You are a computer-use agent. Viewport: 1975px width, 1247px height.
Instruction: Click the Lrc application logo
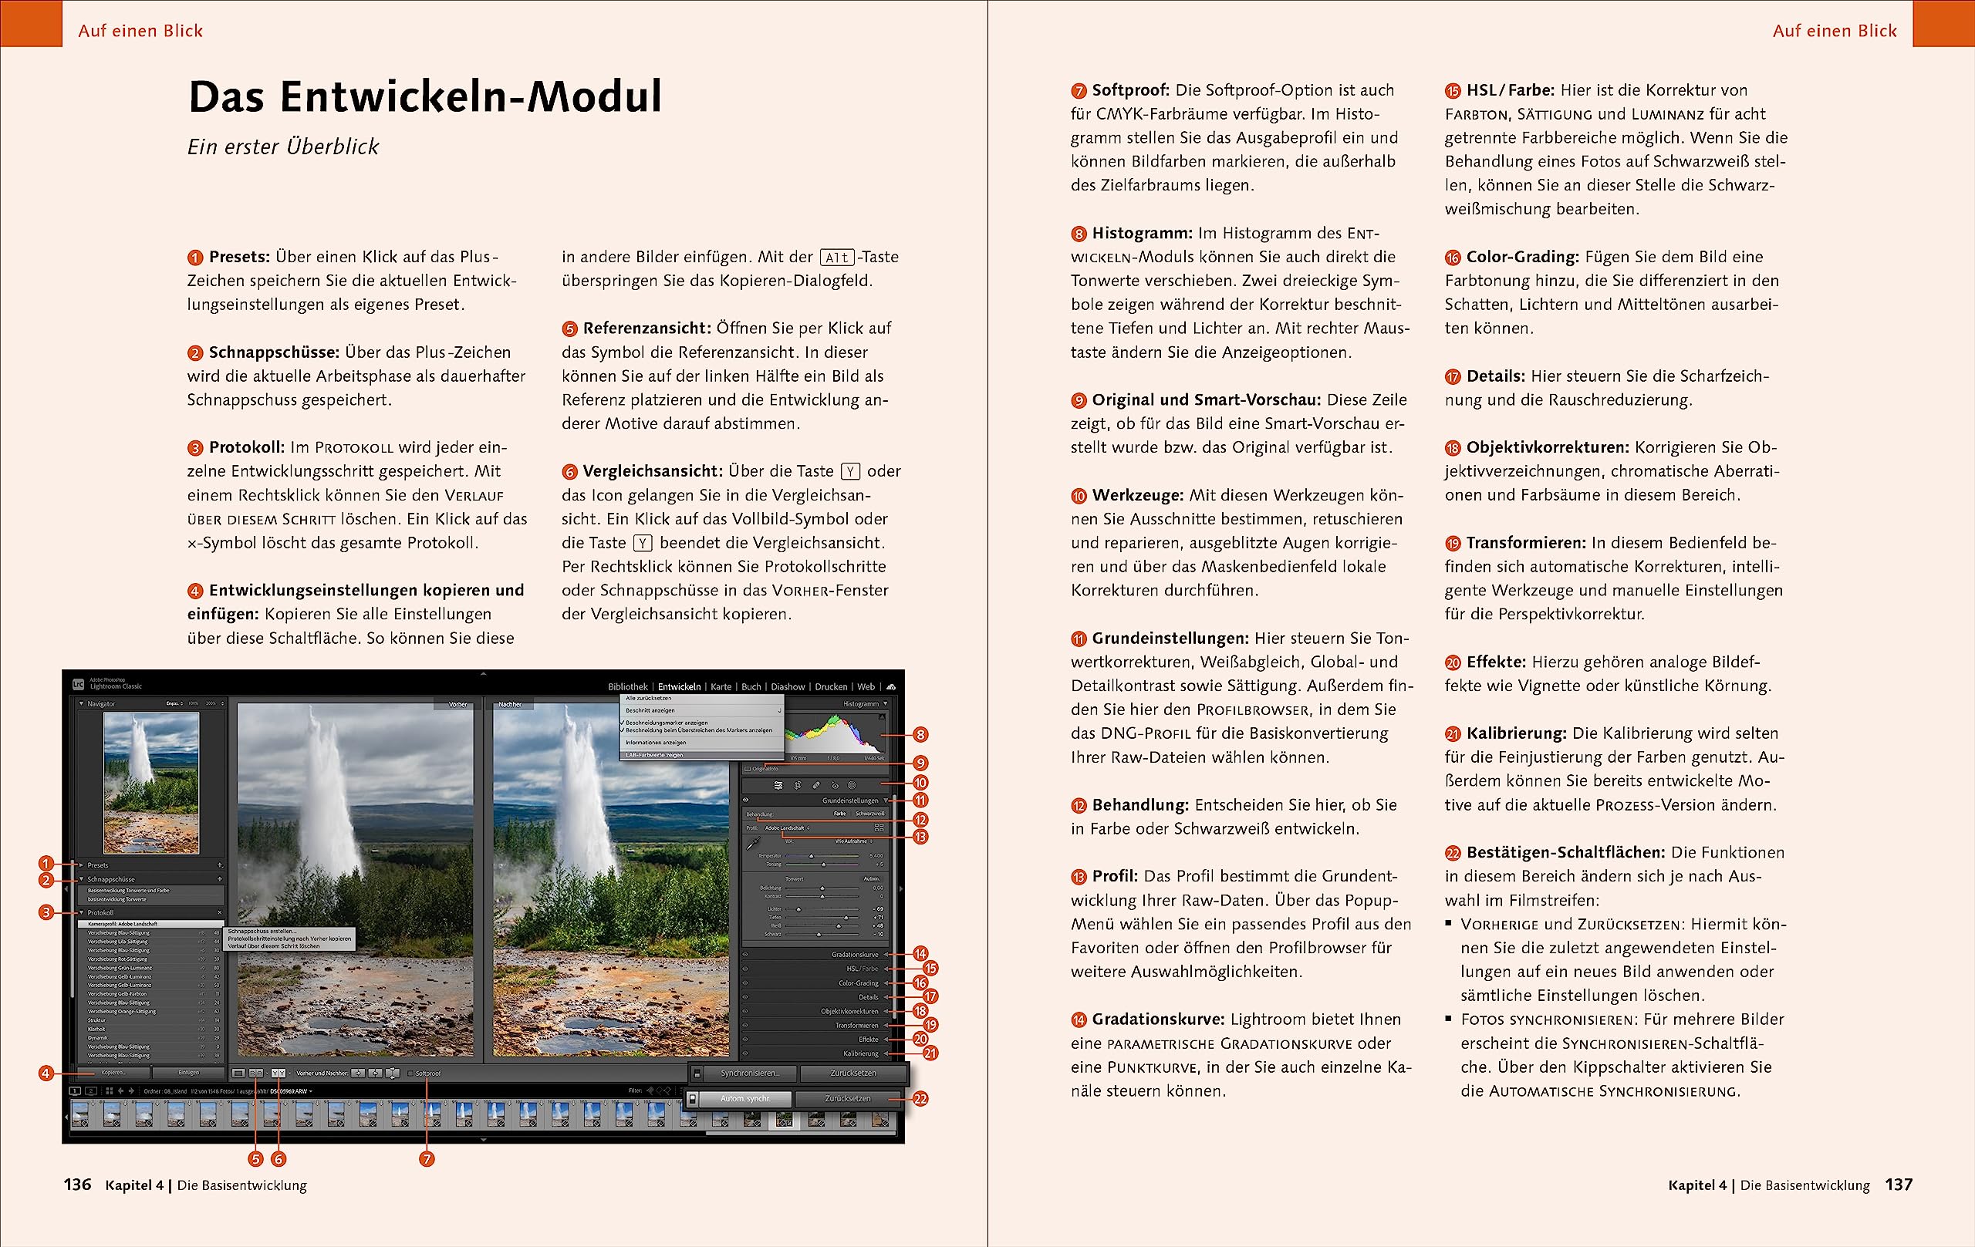(x=79, y=685)
